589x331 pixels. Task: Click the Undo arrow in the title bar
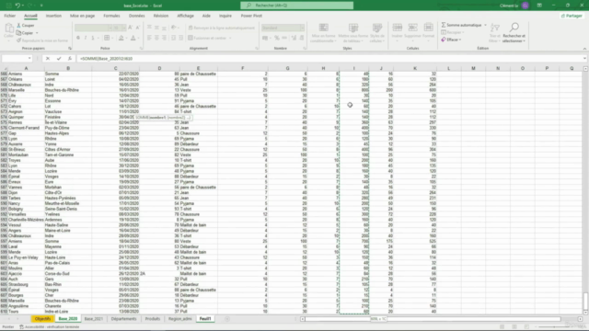point(17,6)
